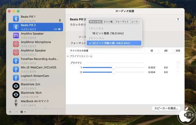This screenshot has width=196, height=125.
Task: Click the MacBook Air microphone icon
Action: pos(16,103)
